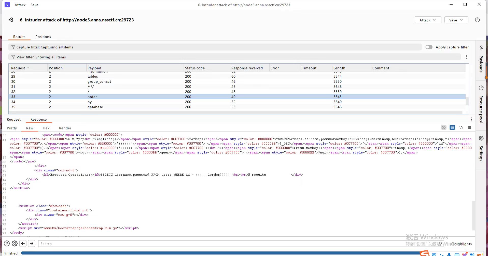Viewport: 488px width, 256px height.
Task: Open the Payloads side panel icon
Action: (481, 48)
